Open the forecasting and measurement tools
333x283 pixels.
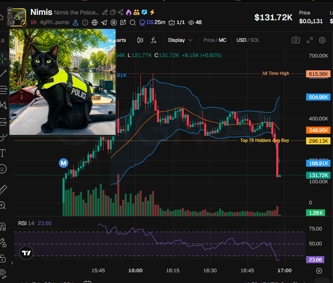tap(3, 122)
